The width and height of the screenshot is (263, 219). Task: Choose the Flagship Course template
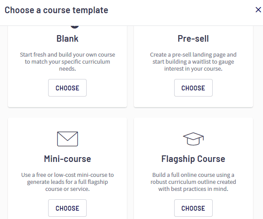pos(193,208)
